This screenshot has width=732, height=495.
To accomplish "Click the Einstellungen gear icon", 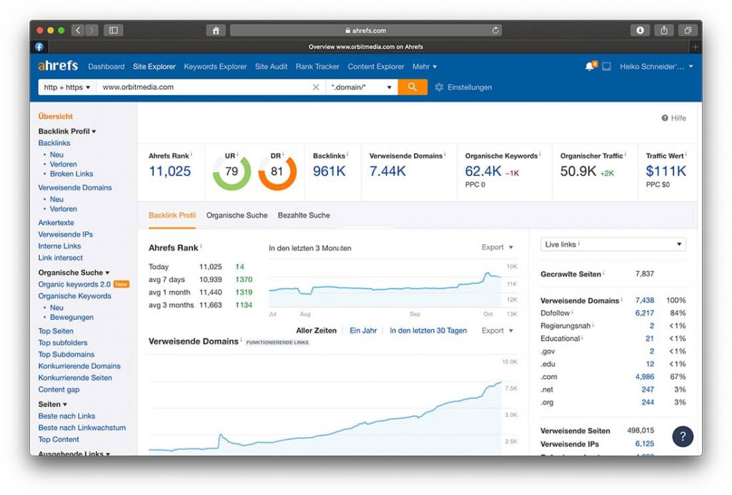I will 439,87.
